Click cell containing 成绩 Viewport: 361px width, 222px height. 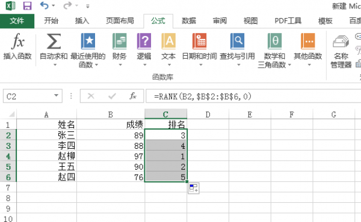111,125
